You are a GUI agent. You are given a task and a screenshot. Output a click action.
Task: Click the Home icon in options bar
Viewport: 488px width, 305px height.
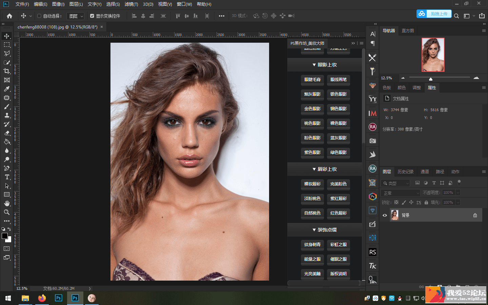pyautogui.click(x=9, y=16)
